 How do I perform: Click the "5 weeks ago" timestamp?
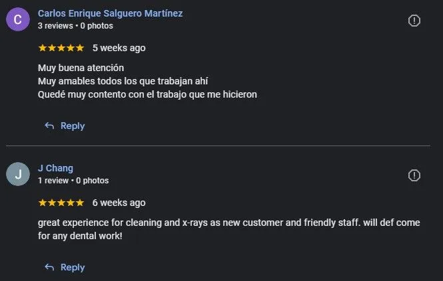click(119, 48)
